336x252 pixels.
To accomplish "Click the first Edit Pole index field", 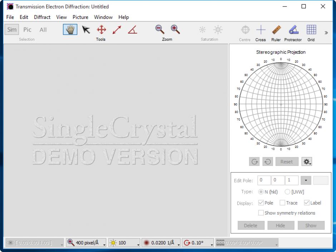I will pyautogui.click(x=264, y=180).
